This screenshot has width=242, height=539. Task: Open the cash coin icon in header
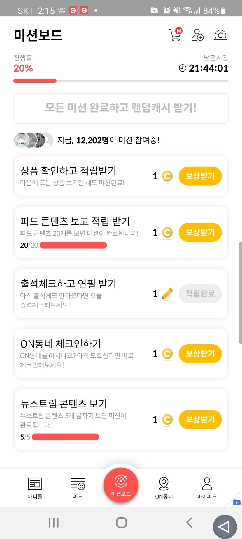click(x=220, y=35)
